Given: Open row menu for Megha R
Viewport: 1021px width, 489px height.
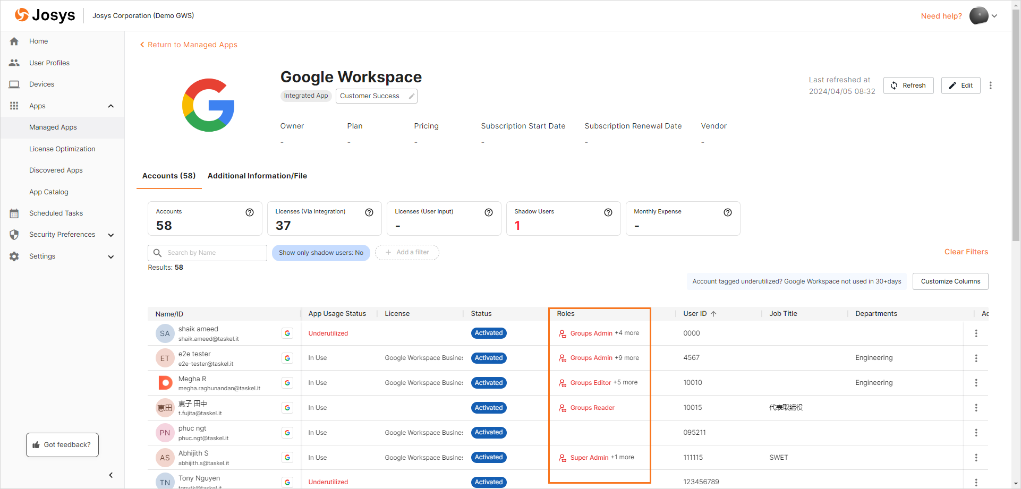Looking at the screenshot, I should (976, 383).
